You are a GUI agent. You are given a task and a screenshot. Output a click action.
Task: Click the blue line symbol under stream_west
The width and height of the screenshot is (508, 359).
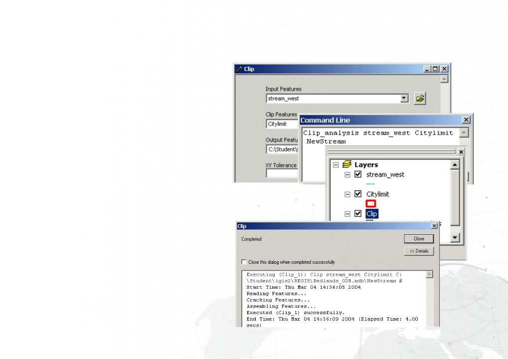tap(370, 183)
